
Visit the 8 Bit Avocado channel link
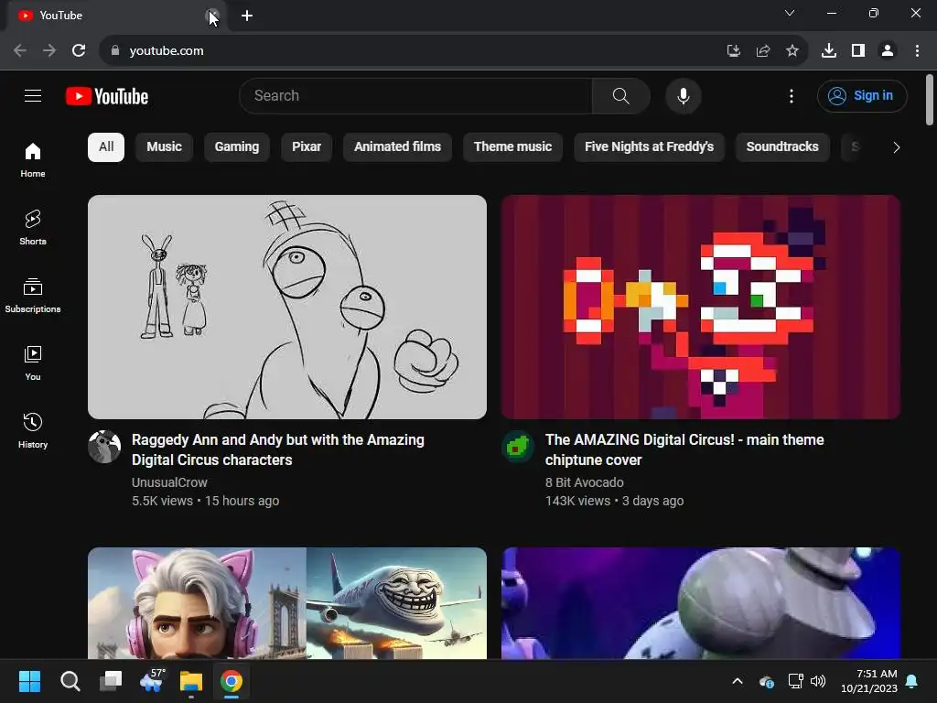pos(585,482)
